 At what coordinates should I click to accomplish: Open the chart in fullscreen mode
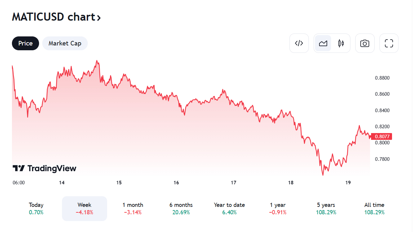tap(389, 43)
